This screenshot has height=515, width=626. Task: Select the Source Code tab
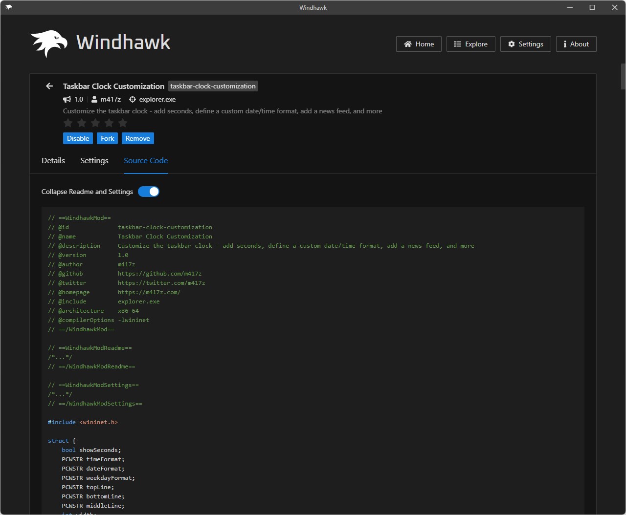pyautogui.click(x=146, y=161)
